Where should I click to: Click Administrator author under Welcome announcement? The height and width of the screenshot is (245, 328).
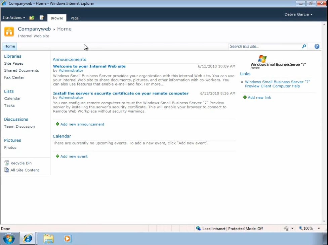point(71,70)
